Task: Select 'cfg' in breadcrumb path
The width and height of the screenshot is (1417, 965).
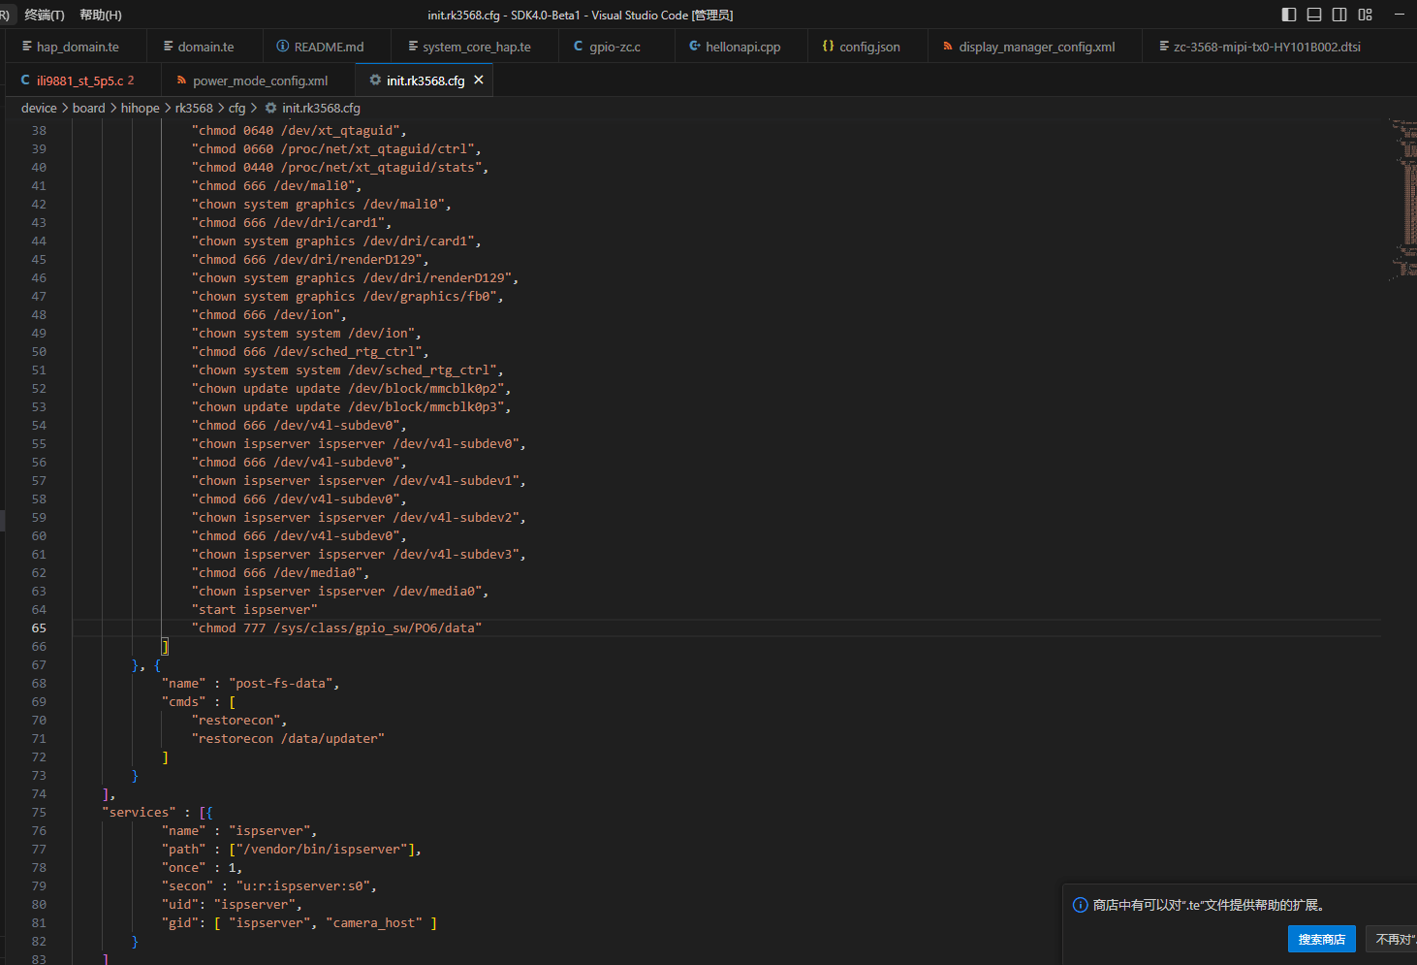Action: (x=236, y=108)
